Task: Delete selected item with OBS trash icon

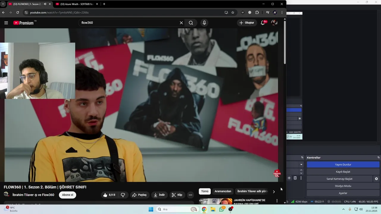Action: pos(295,178)
